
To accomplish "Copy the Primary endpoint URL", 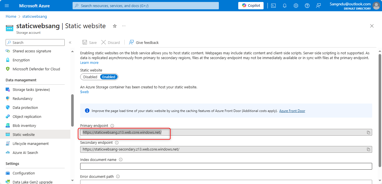I will click(368, 133).
